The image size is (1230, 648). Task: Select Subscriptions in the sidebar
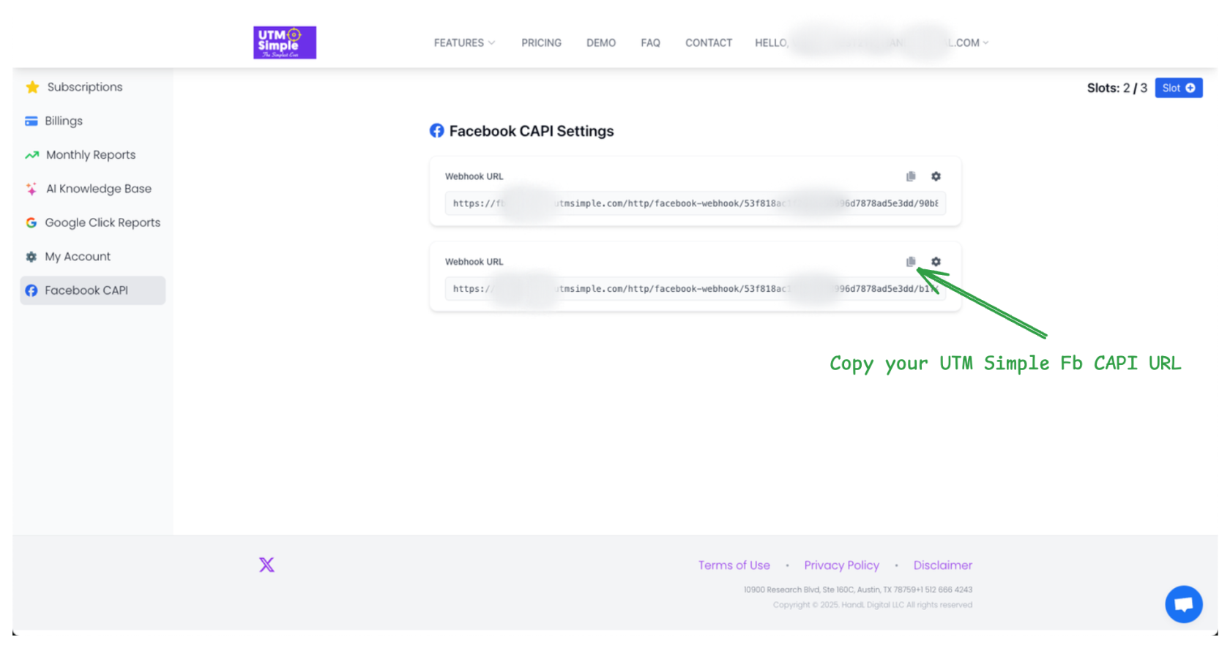tap(84, 87)
